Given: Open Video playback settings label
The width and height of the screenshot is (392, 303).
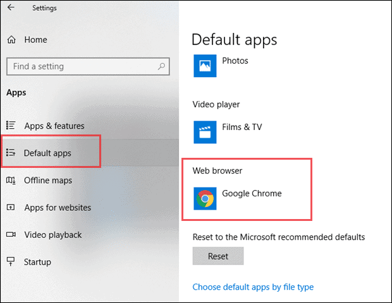Looking at the screenshot, I should [53, 235].
